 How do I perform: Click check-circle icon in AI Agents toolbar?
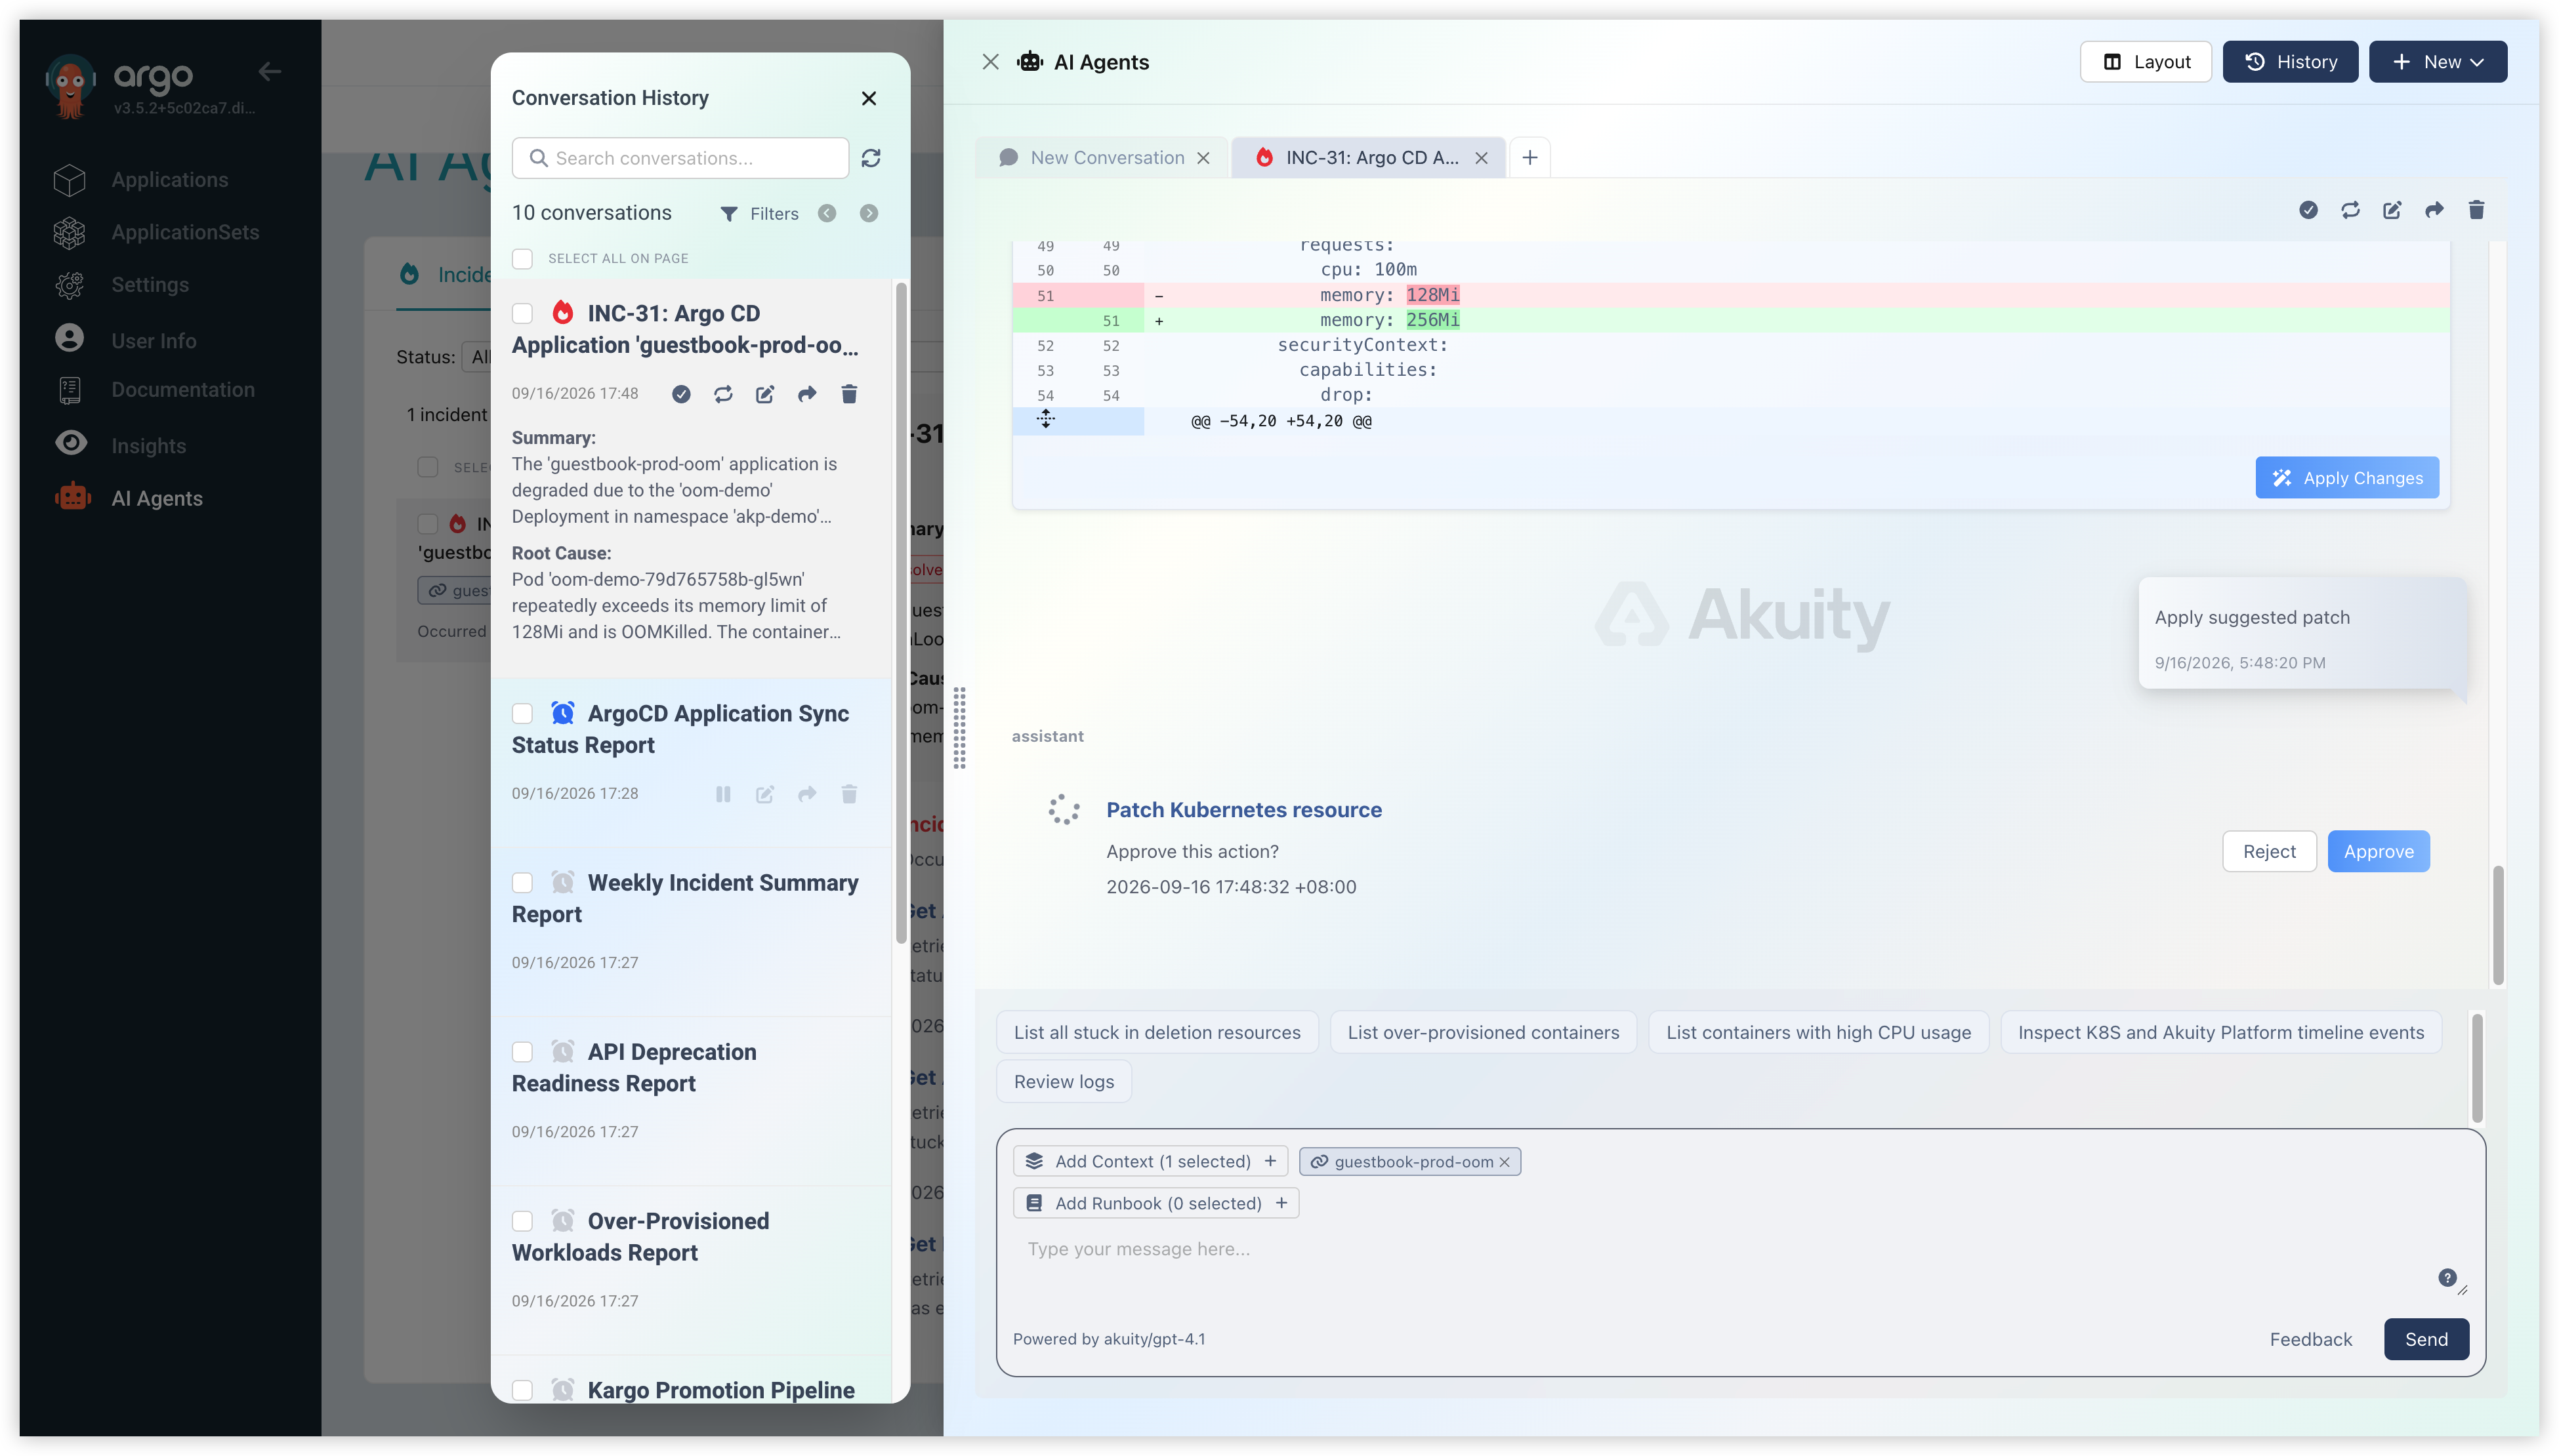2308,210
